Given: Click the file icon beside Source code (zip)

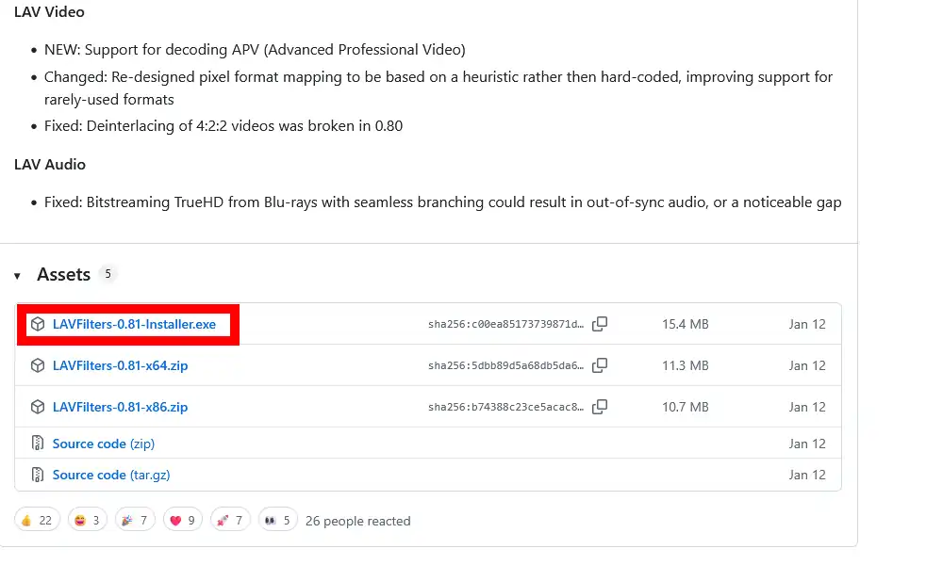Looking at the screenshot, I should [38, 444].
